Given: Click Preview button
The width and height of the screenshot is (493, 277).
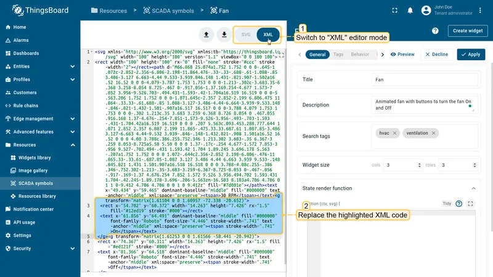Looking at the screenshot, I should [x=402, y=54].
